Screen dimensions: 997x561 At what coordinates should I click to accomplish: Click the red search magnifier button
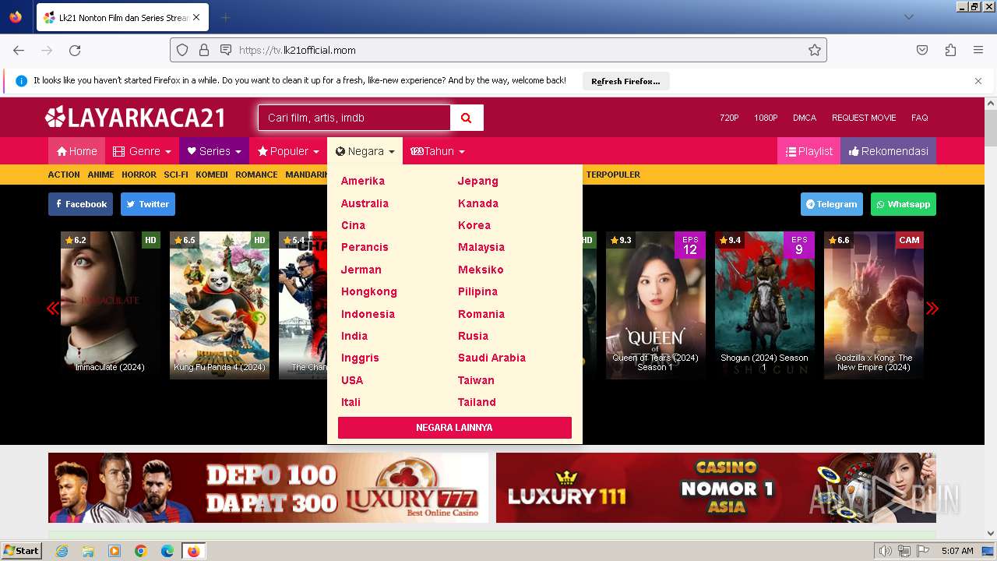(467, 118)
